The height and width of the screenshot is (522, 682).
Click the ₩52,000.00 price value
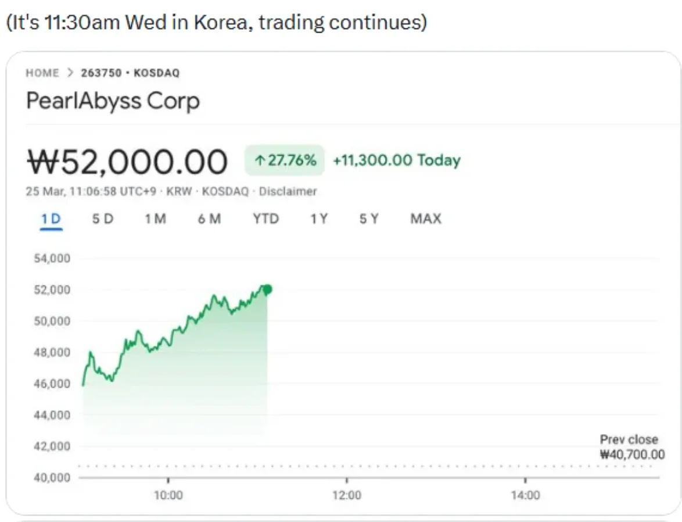pyautogui.click(x=127, y=162)
